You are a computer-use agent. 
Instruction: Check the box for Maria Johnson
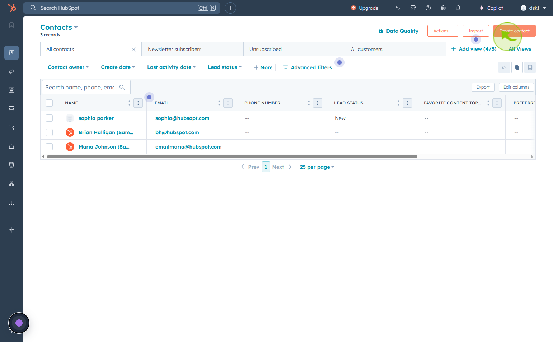49,147
